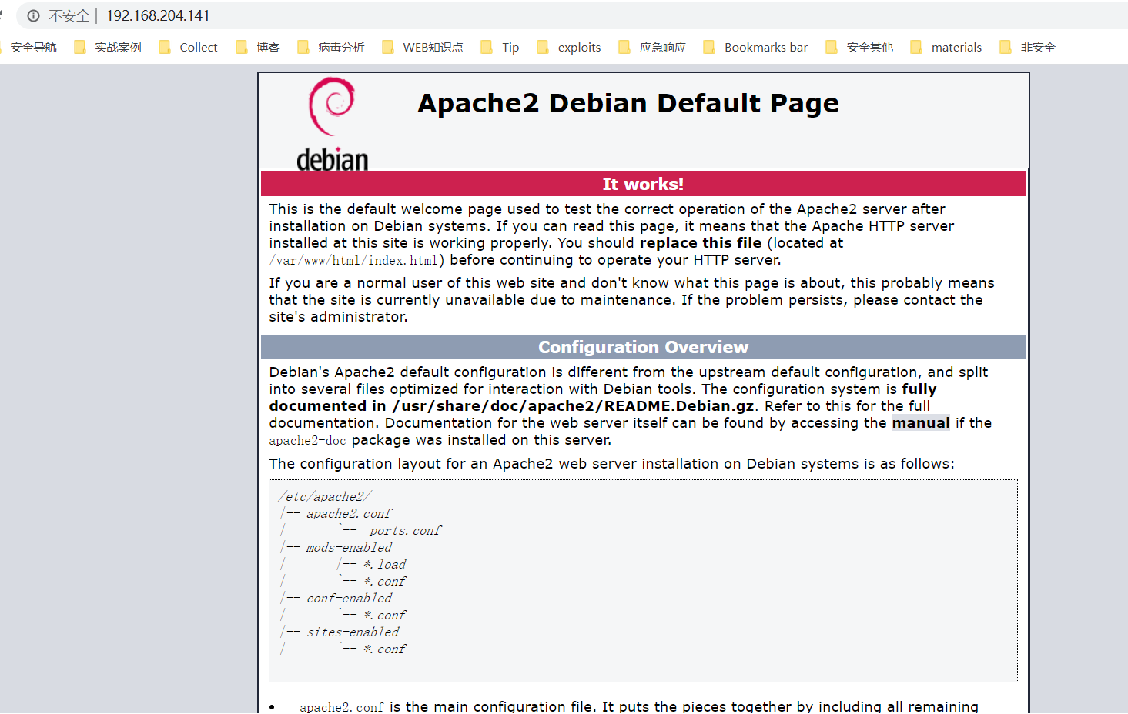Open the 实战案例 bookmark folder
Screen dimensions: 1128x714
[108, 47]
